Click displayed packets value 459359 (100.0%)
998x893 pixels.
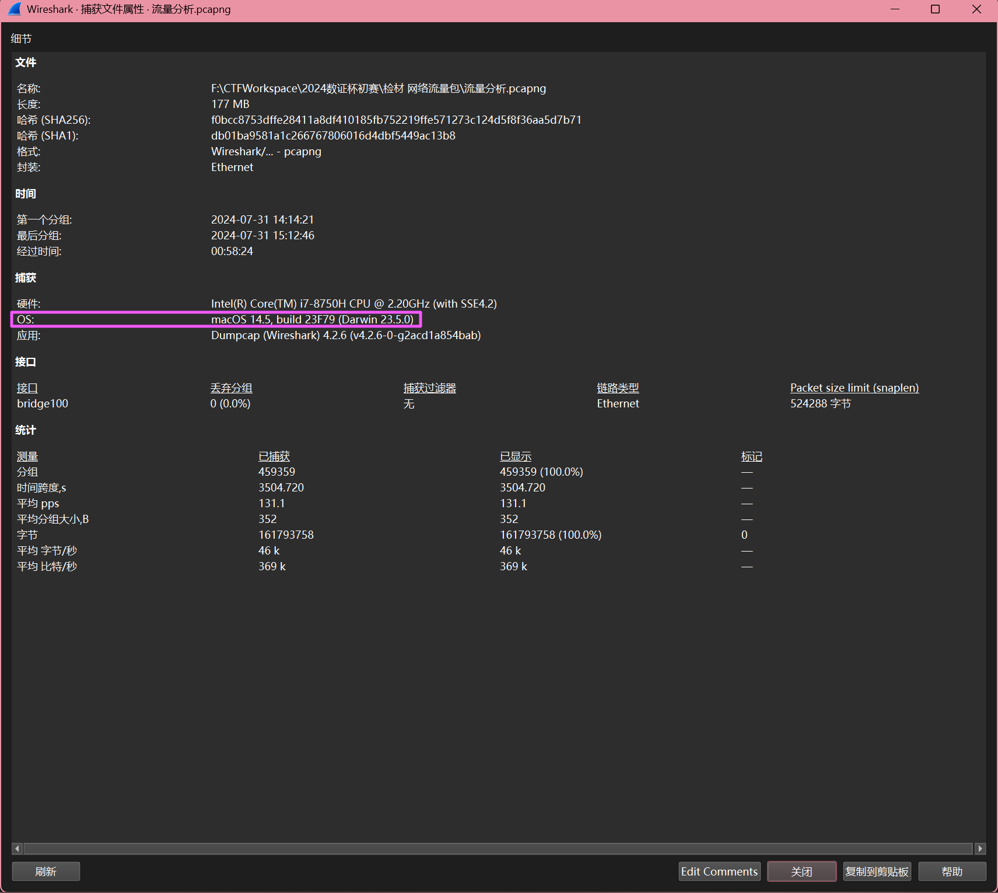(541, 472)
